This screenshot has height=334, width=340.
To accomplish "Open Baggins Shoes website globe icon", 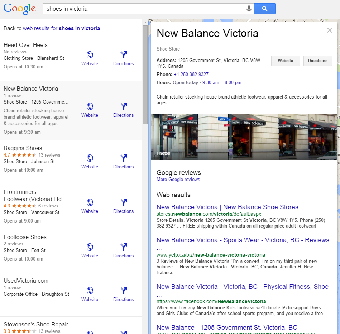I will click(x=90, y=158).
